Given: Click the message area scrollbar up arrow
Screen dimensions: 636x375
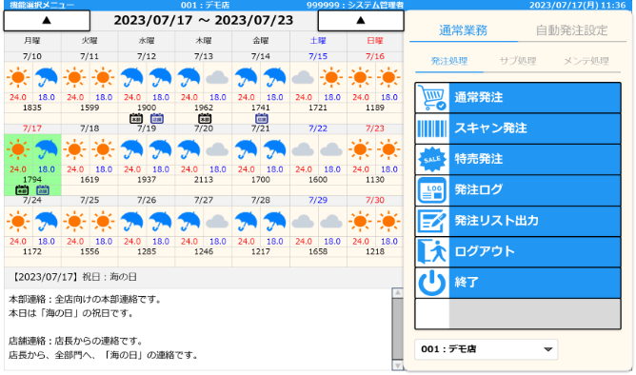Looking at the screenshot, I should (x=398, y=293).
